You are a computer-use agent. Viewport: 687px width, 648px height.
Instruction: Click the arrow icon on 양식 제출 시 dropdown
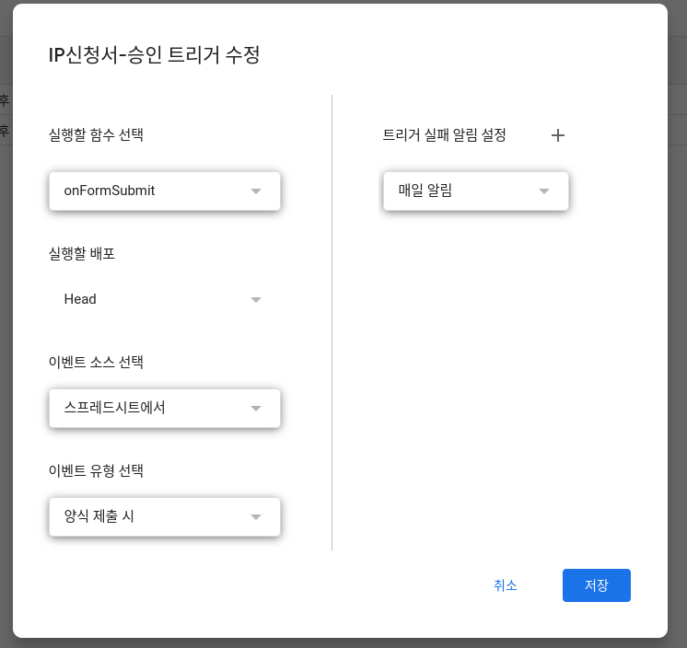(x=256, y=517)
